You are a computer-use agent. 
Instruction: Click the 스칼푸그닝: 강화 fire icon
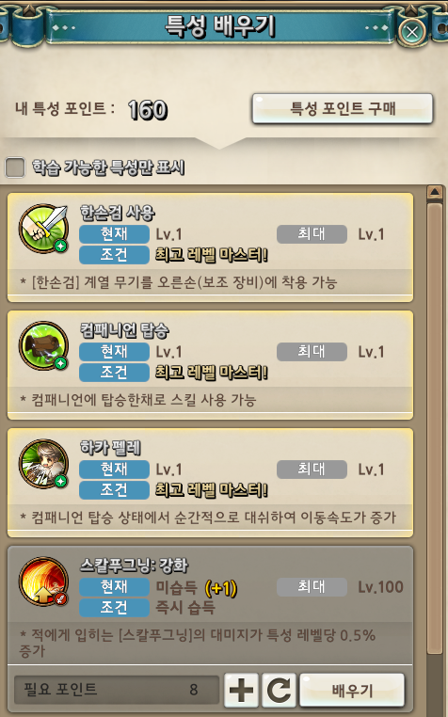point(43,582)
